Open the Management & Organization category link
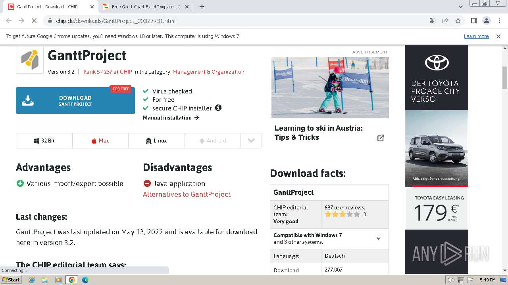The width and height of the screenshot is (508, 285). (x=208, y=72)
